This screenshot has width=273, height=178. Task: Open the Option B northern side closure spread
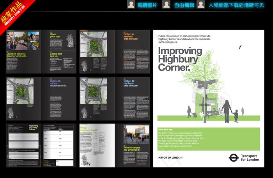(x=115, y=99)
